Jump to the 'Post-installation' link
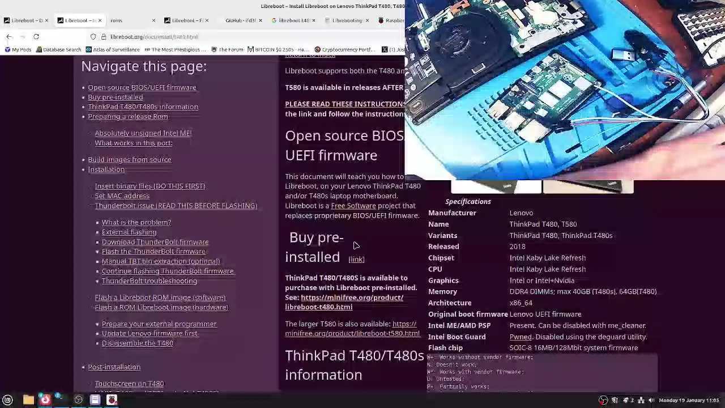This screenshot has height=408, width=725. (x=114, y=367)
